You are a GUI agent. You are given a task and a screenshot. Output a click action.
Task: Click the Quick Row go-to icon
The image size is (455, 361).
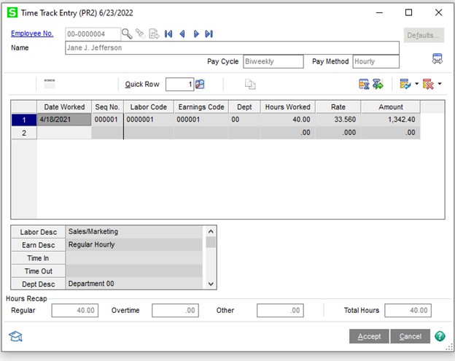click(x=200, y=85)
